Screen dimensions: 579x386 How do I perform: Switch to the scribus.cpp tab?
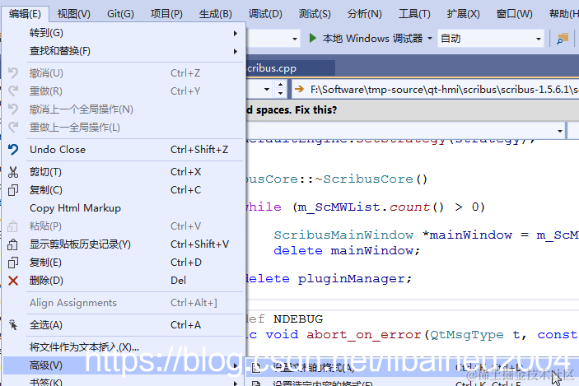(x=290, y=68)
